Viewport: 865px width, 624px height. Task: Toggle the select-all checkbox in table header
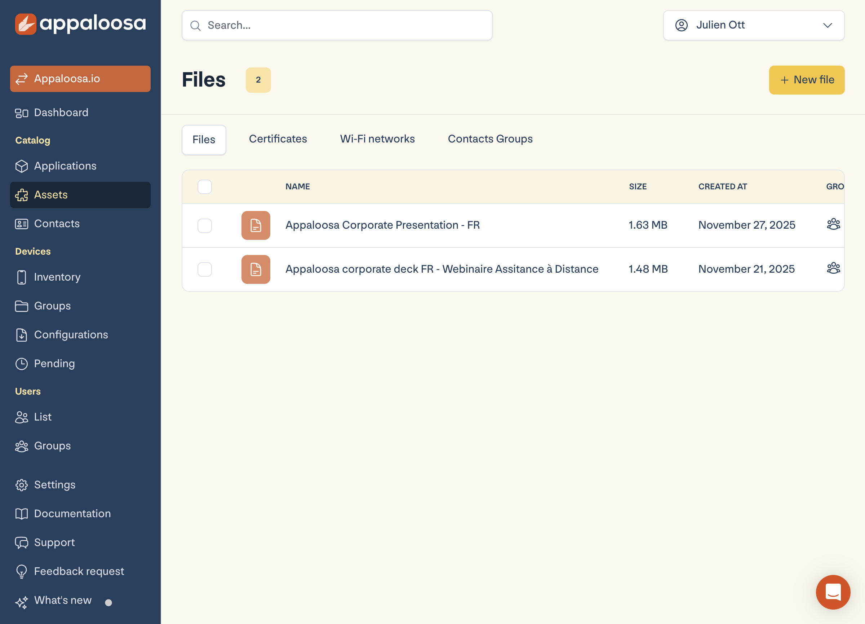pos(205,187)
